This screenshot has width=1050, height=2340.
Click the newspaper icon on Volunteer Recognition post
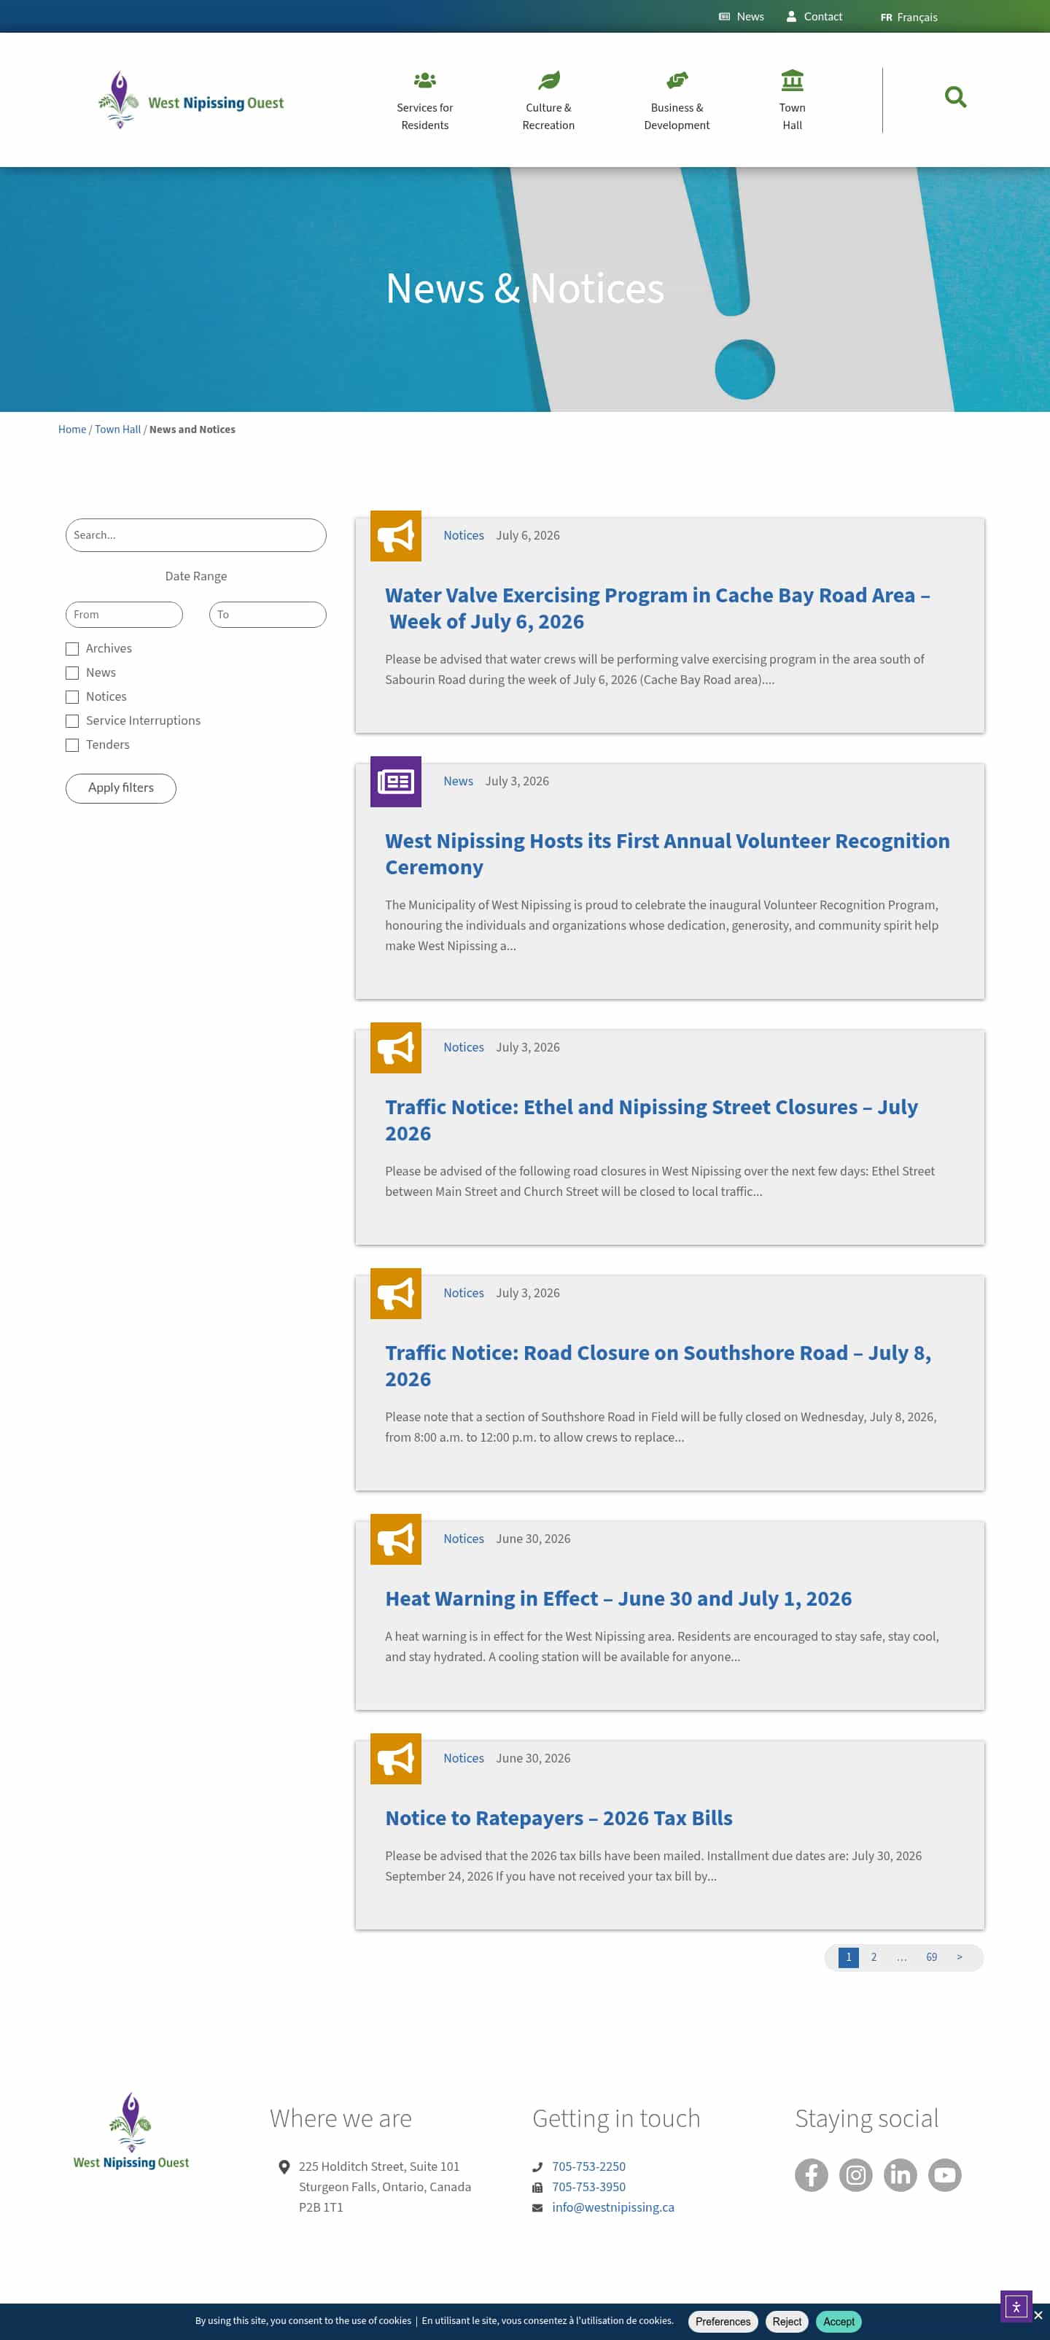click(396, 781)
